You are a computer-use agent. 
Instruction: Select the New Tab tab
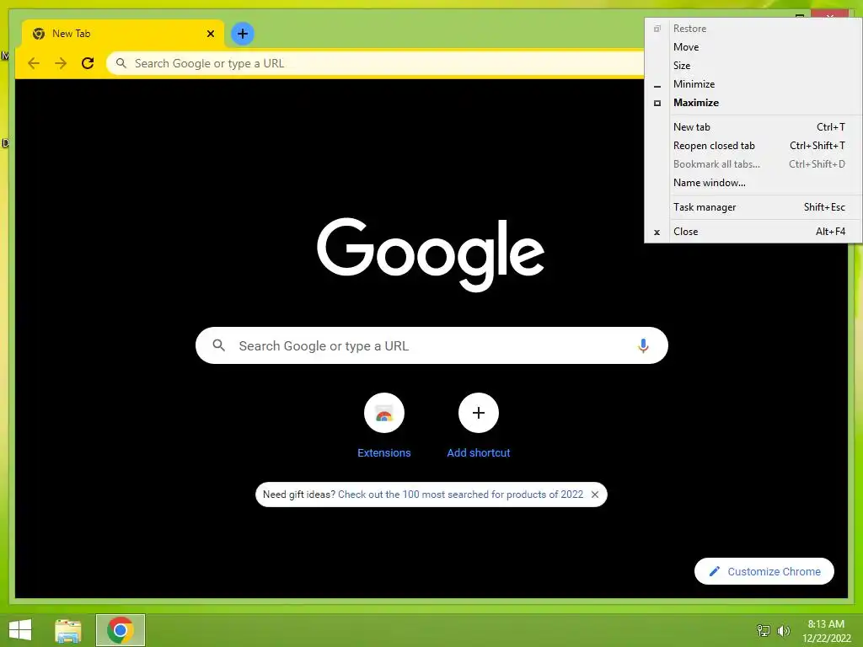coord(123,34)
